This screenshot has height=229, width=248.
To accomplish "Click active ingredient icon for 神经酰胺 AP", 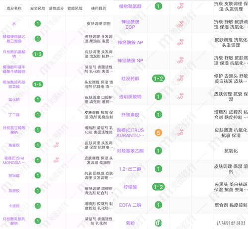I will click(181, 42).
